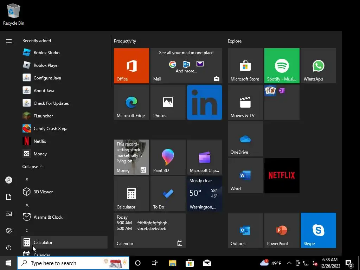
Task: Open the Money news live tile
Action: (131, 157)
